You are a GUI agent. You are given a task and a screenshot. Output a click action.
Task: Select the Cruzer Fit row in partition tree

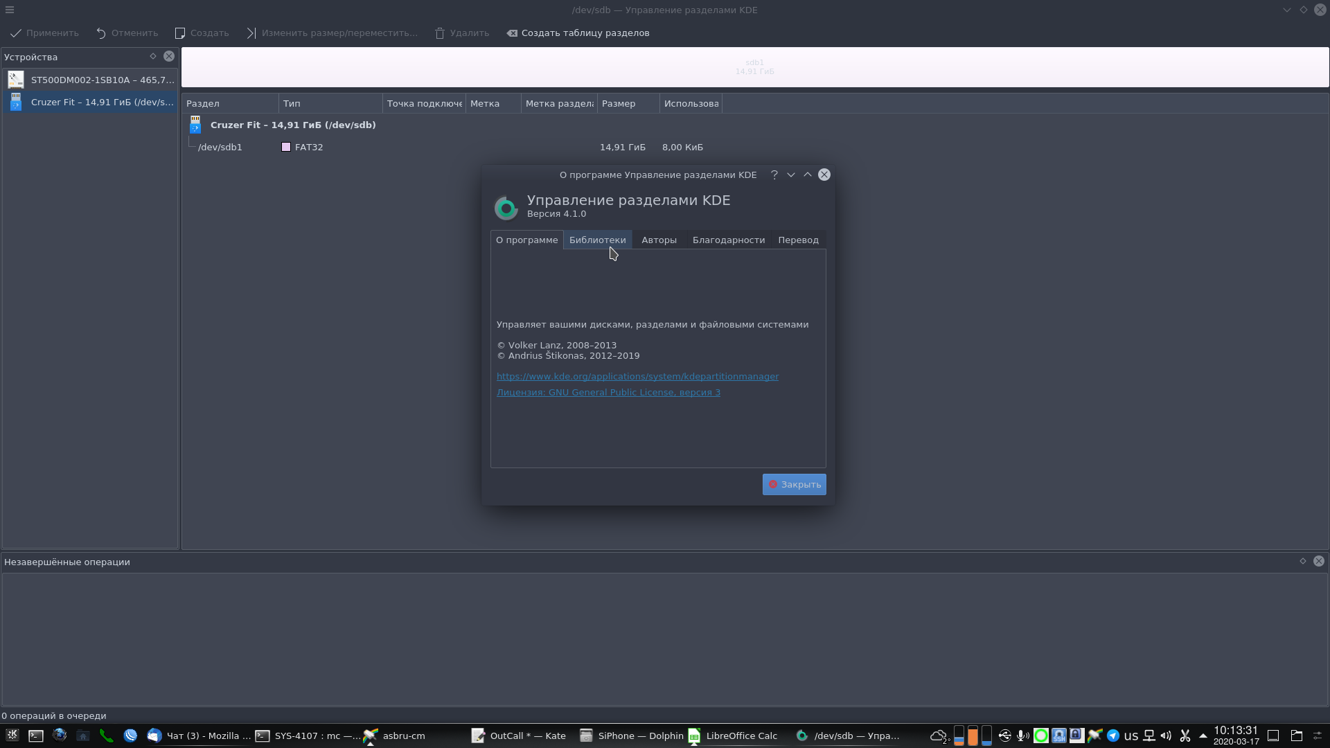[x=755, y=125]
